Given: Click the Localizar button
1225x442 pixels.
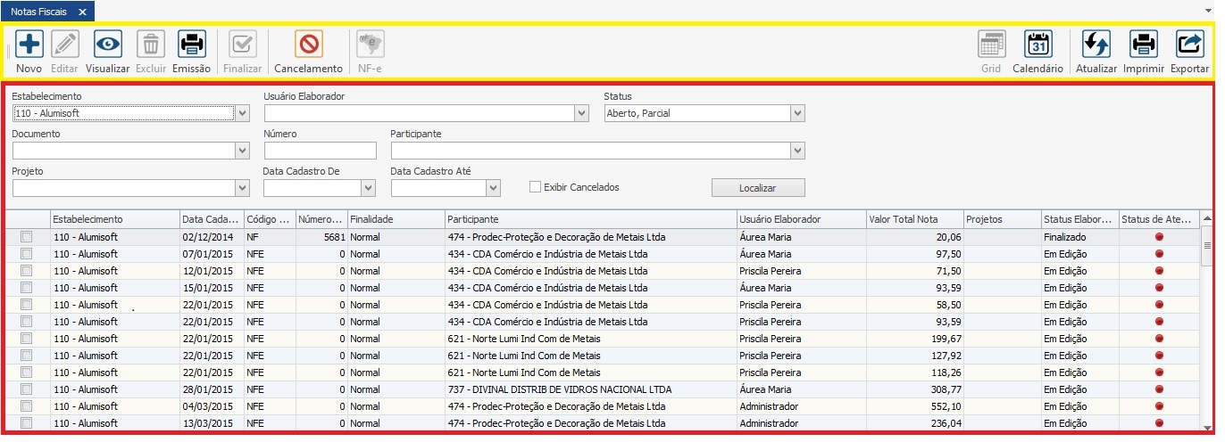Looking at the screenshot, I should (x=757, y=188).
